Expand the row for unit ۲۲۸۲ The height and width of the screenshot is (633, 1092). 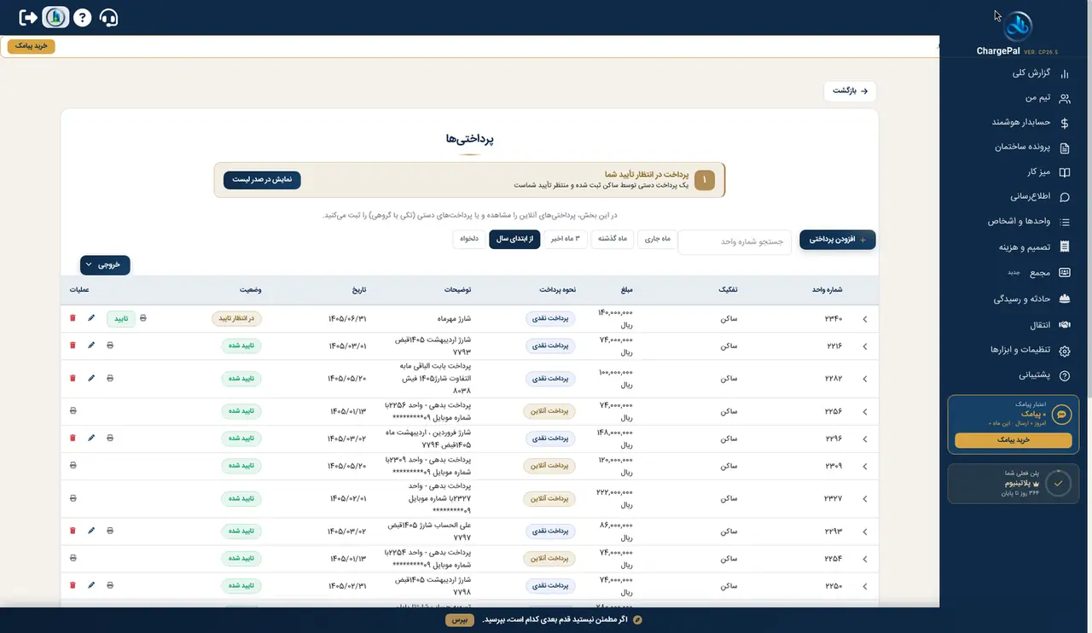pyautogui.click(x=864, y=379)
